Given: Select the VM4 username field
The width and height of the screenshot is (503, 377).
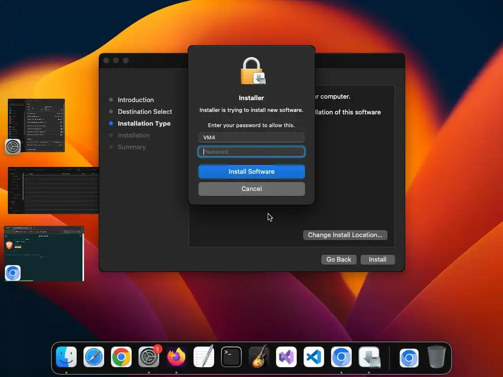Looking at the screenshot, I should coord(251,137).
